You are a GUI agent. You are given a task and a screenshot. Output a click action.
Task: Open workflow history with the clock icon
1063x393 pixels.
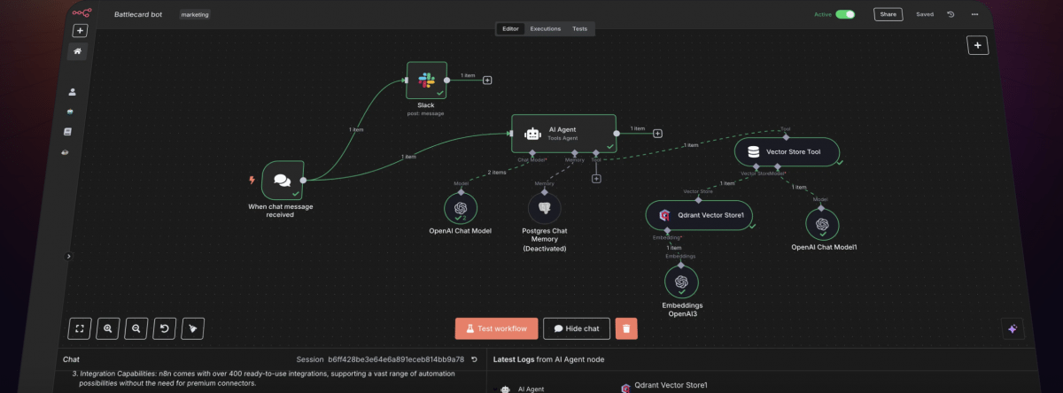pyautogui.click(x=950, y=14)
